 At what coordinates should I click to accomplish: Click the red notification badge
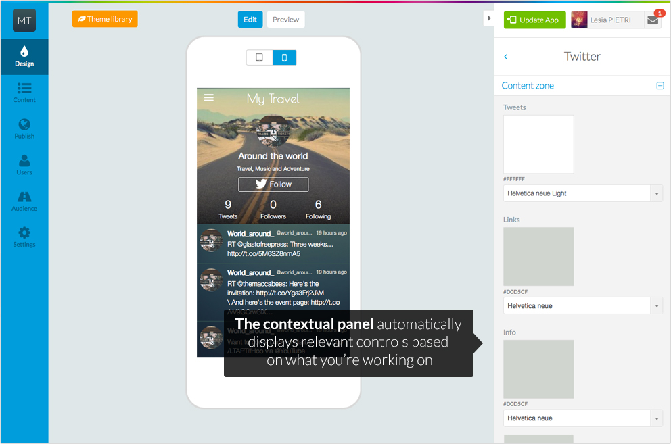(660, 14)
